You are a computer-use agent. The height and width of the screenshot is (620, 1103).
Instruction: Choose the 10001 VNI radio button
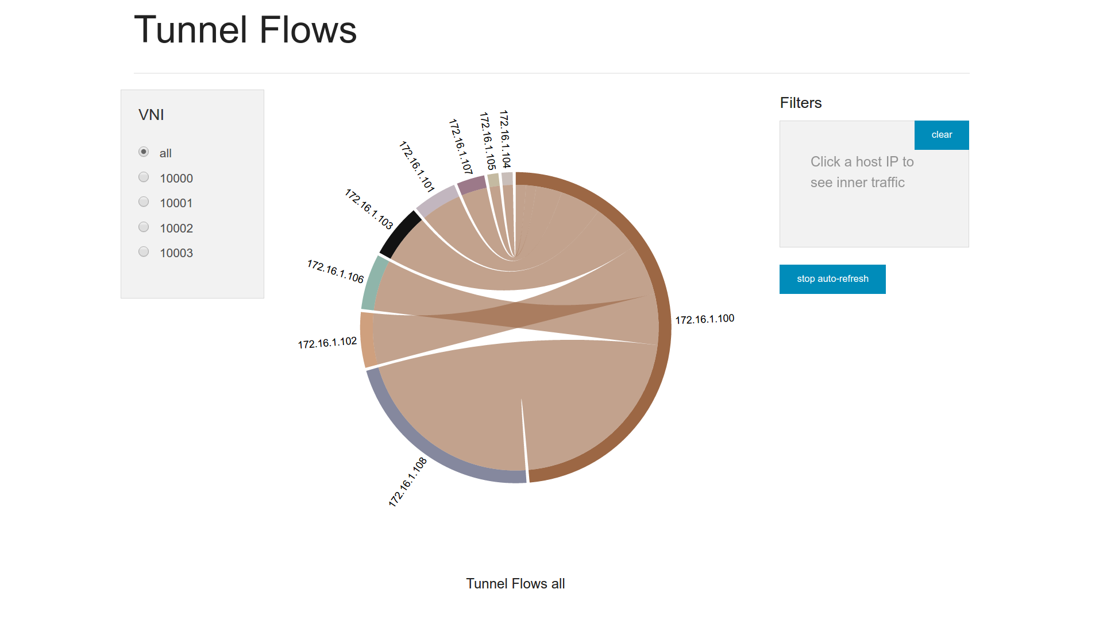click(144, 202)
